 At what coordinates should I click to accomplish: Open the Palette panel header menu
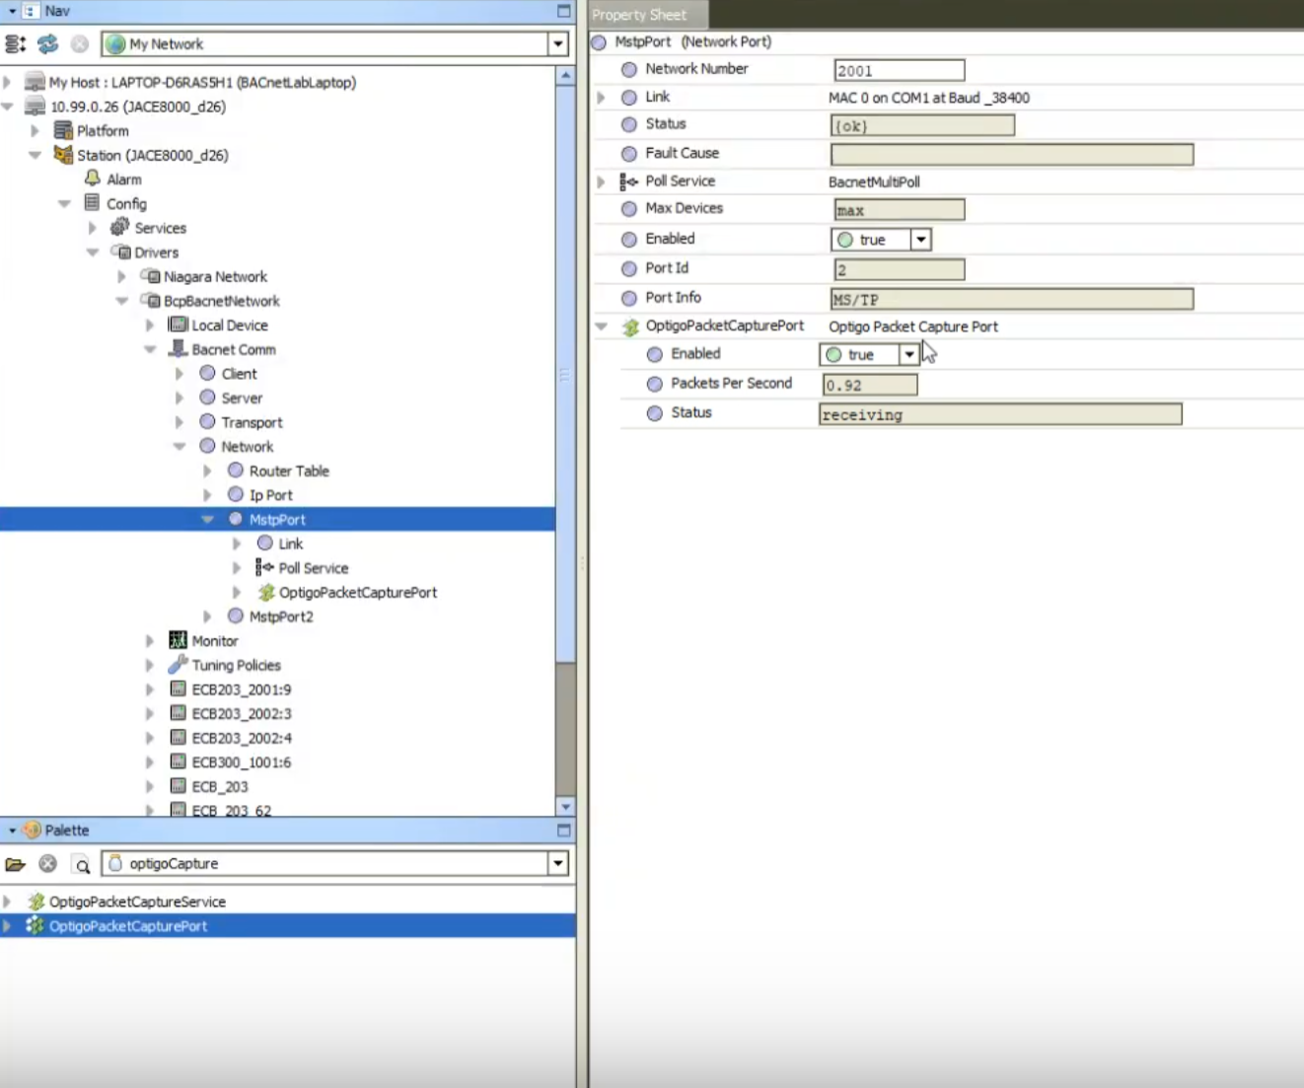[12, 831]
